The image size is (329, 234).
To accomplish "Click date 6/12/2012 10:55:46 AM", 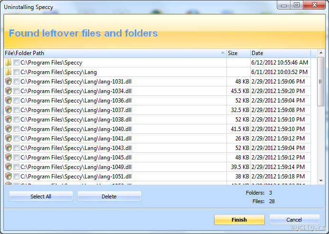I will (280, 63).
